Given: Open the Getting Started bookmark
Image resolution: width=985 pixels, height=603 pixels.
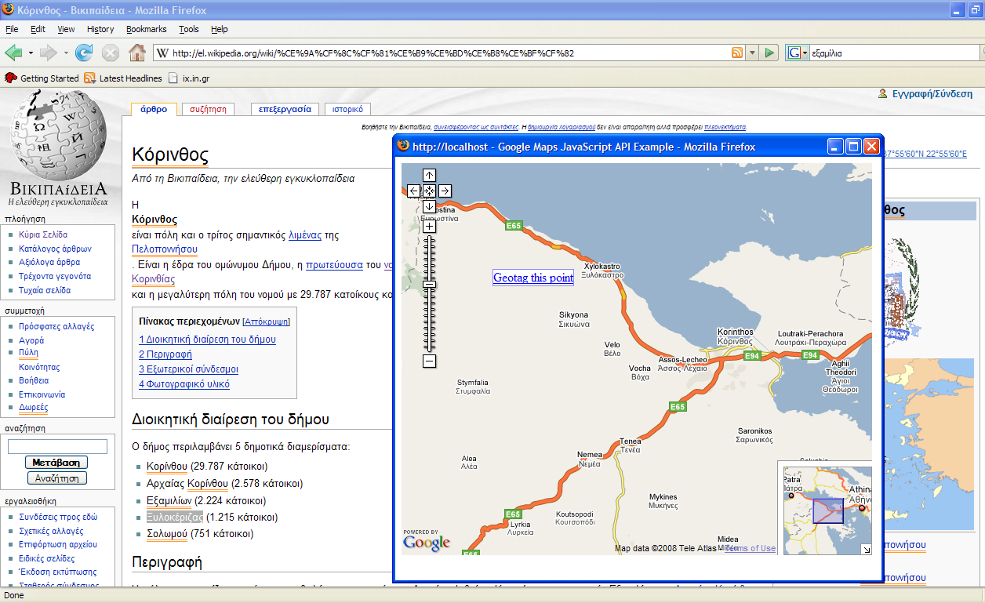Looking at the screenshot, I should point(42,78).
